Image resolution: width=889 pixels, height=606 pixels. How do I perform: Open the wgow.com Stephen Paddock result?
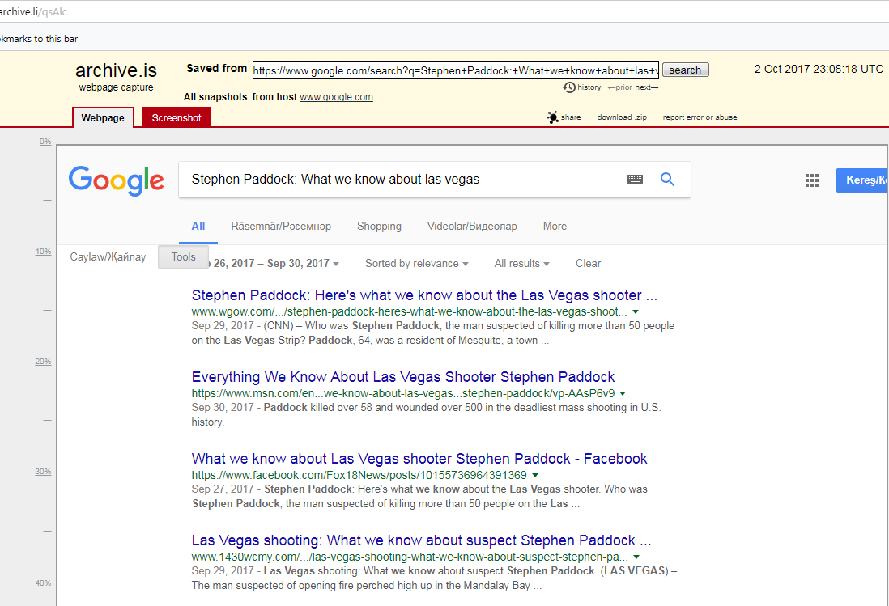click(424, 295)
